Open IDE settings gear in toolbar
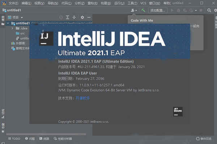 (216, 10)
